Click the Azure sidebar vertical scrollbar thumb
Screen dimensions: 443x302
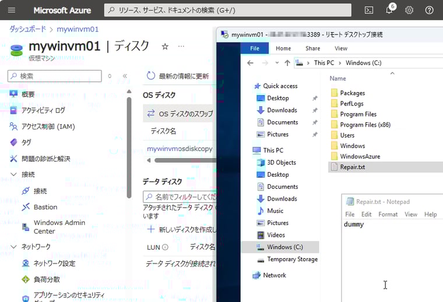(129, 147)
